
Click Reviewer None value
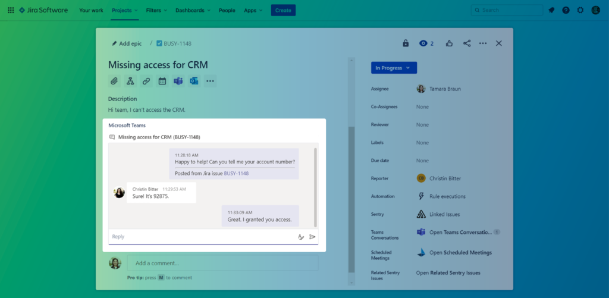pos(422,125)
